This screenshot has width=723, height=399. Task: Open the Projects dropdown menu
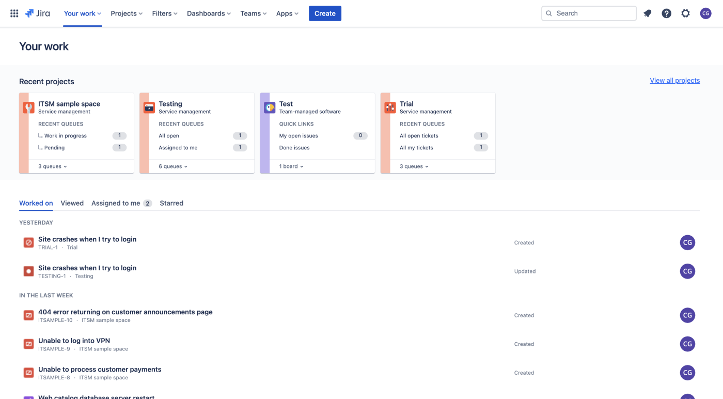click(127, 13)
